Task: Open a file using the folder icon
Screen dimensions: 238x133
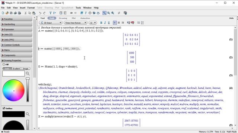Action: tap(7, 13)
